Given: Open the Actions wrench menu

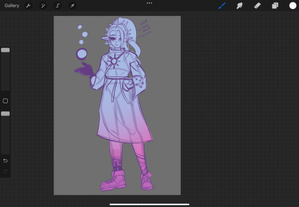Looking at the screenshot, I should (28, 6).
